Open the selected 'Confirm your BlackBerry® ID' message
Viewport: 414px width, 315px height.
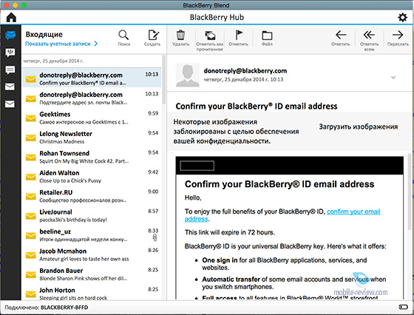click(x=92, y=78)
